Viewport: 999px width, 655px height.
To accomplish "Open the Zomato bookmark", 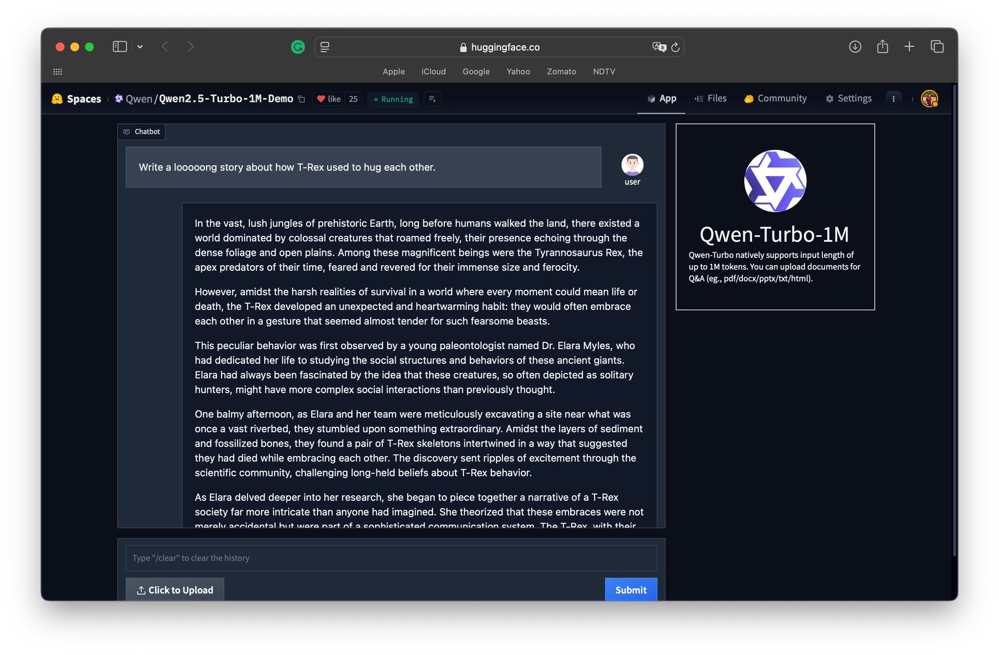I will (x=561, y=72).
